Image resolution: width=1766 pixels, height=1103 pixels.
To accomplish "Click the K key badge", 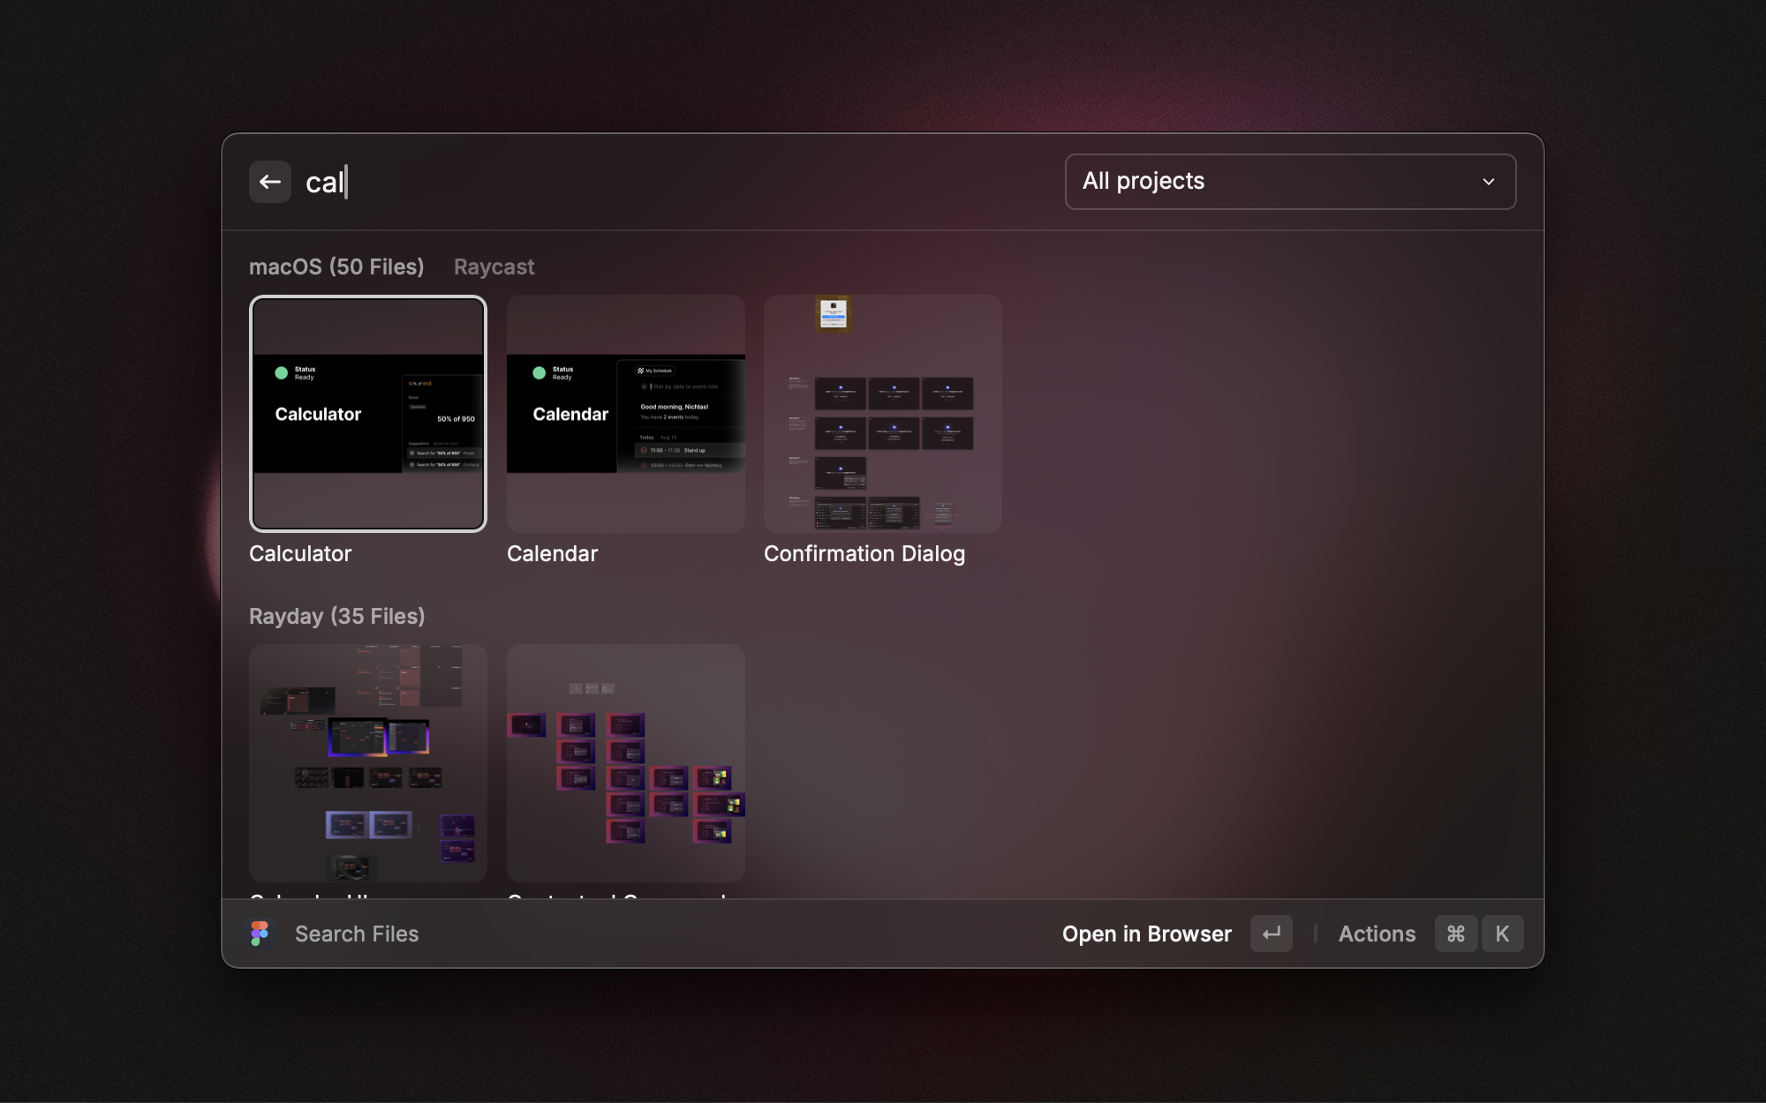I will point(1502,934).
